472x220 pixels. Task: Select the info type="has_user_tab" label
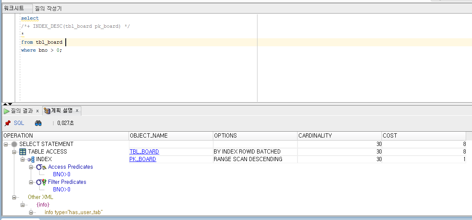pos(74,212)
